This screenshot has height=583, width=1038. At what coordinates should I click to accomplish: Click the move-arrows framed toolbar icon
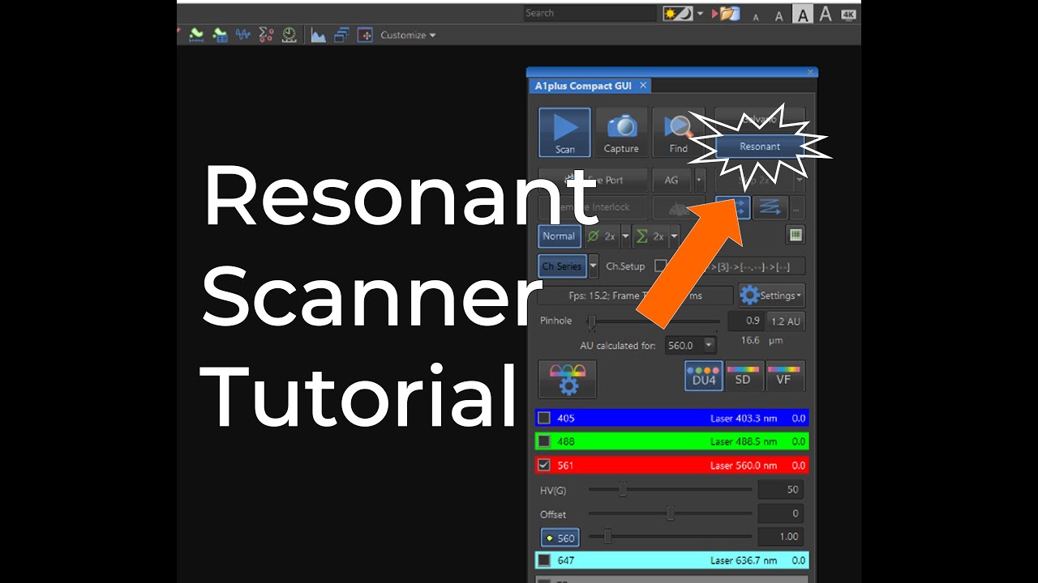pos(365,35)
